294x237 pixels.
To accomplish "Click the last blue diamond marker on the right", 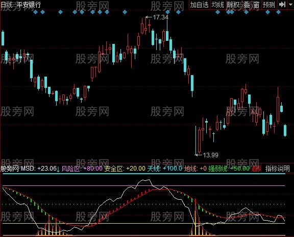I will click(278, 12).
